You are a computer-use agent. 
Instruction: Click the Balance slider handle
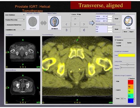click(127, 65)
